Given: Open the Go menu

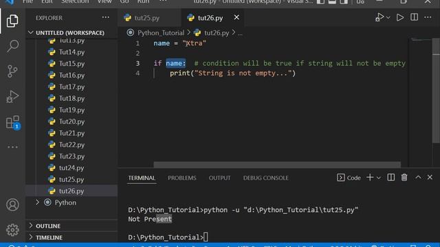Looking at the screenshot, I should [x=124, y=1].
